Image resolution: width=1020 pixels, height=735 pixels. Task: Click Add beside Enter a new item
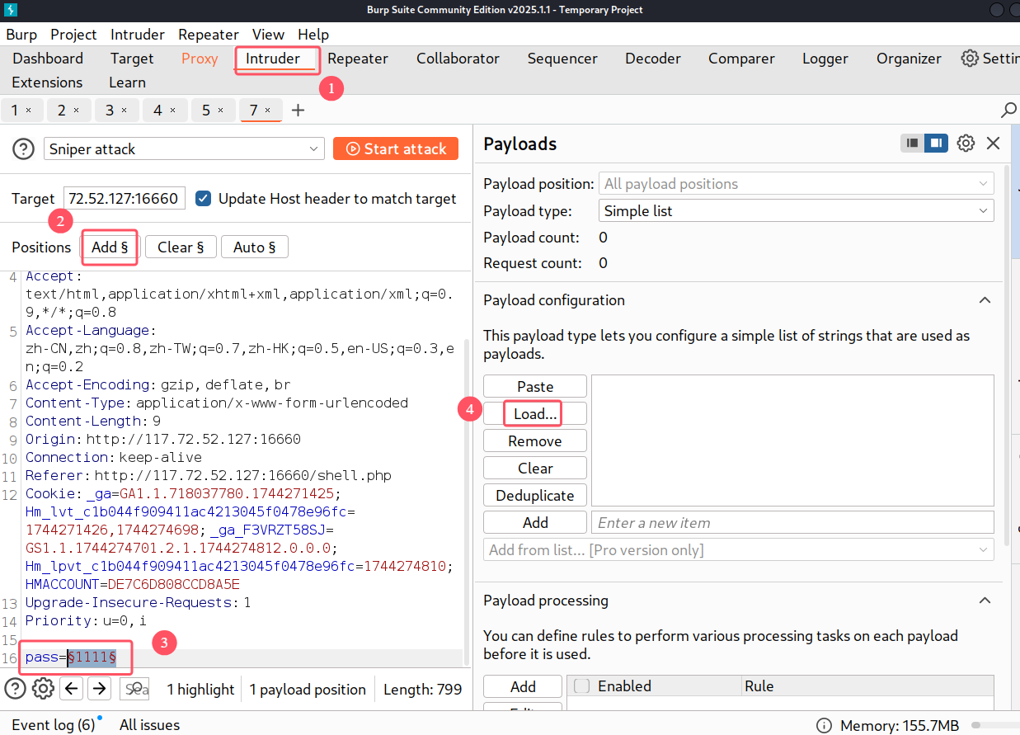click(x=535, y=523)
